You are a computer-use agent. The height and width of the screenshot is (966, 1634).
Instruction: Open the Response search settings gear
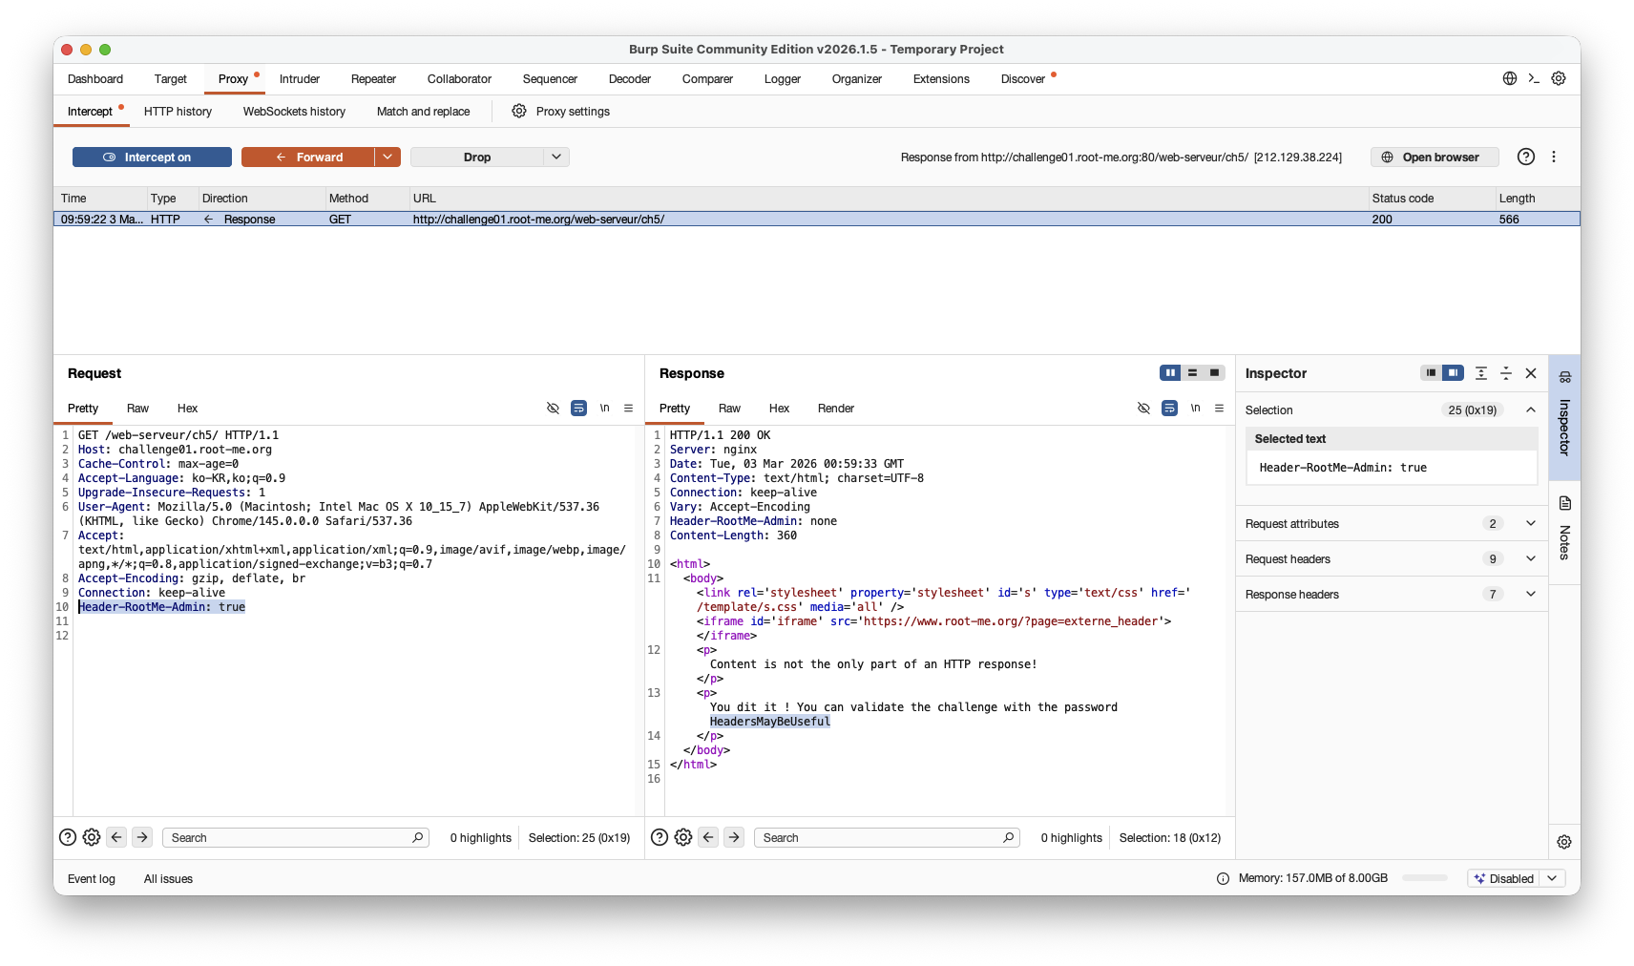(x=683, y=837)
